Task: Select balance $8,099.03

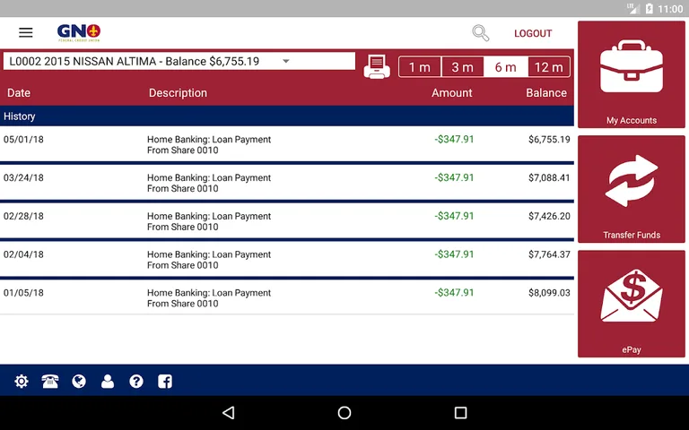Action: point(549,293)
